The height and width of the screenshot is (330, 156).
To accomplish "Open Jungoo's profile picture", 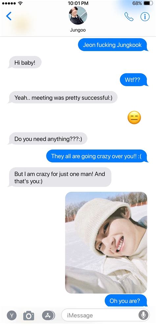I will 78,16.
